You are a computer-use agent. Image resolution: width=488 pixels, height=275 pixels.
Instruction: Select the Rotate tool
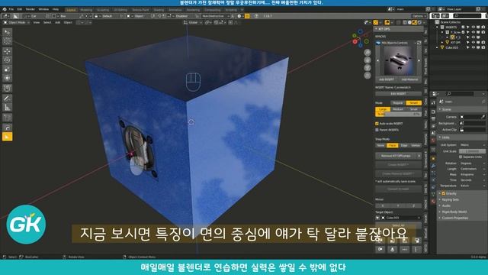pos(7,60)
